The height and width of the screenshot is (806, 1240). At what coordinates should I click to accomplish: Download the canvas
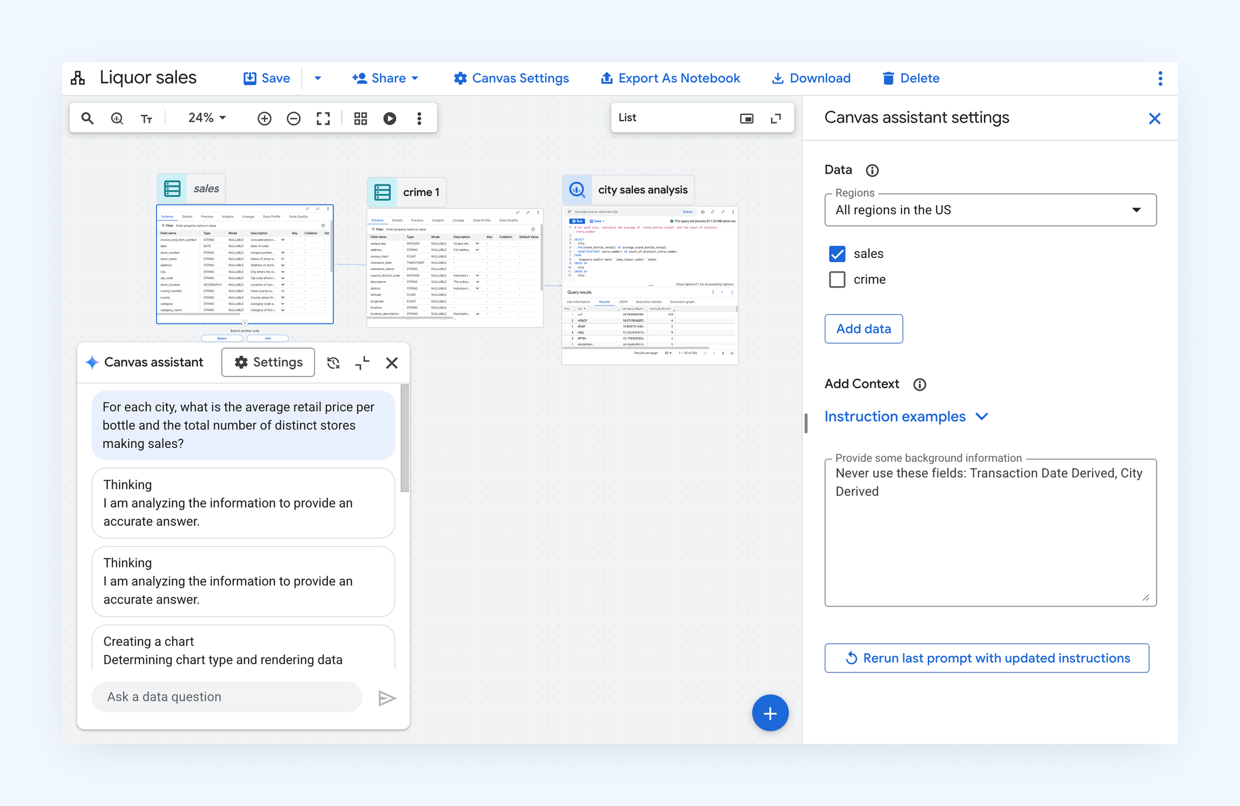coord(811,78)
